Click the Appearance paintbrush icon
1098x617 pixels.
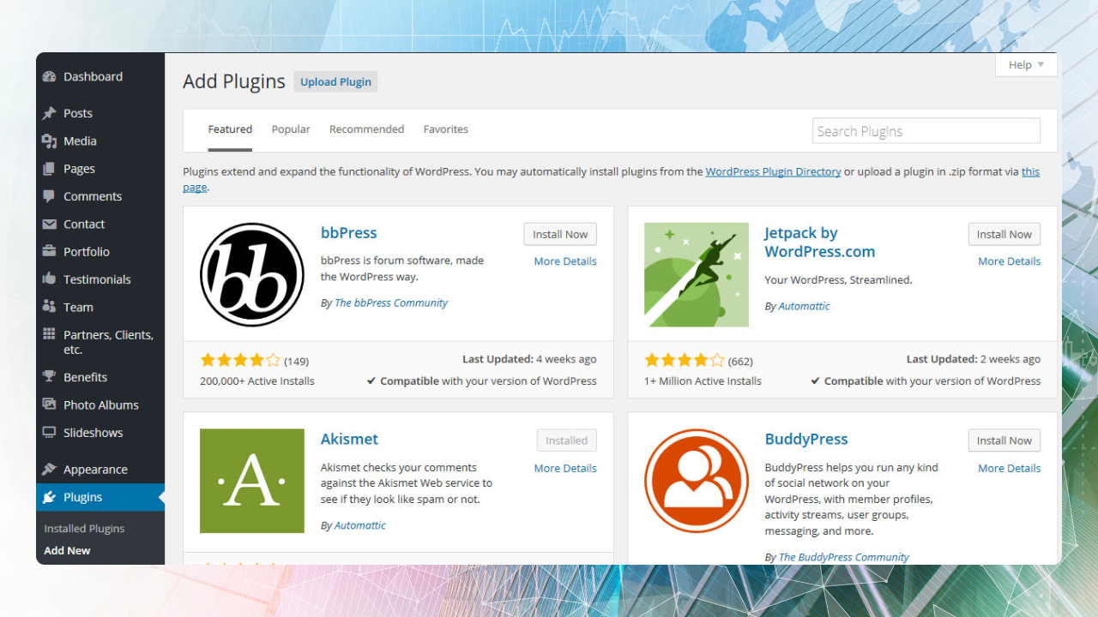point(49,470)
